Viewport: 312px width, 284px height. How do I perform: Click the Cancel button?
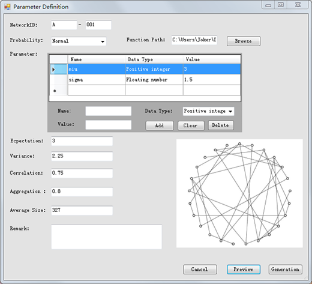pos(200,270)
